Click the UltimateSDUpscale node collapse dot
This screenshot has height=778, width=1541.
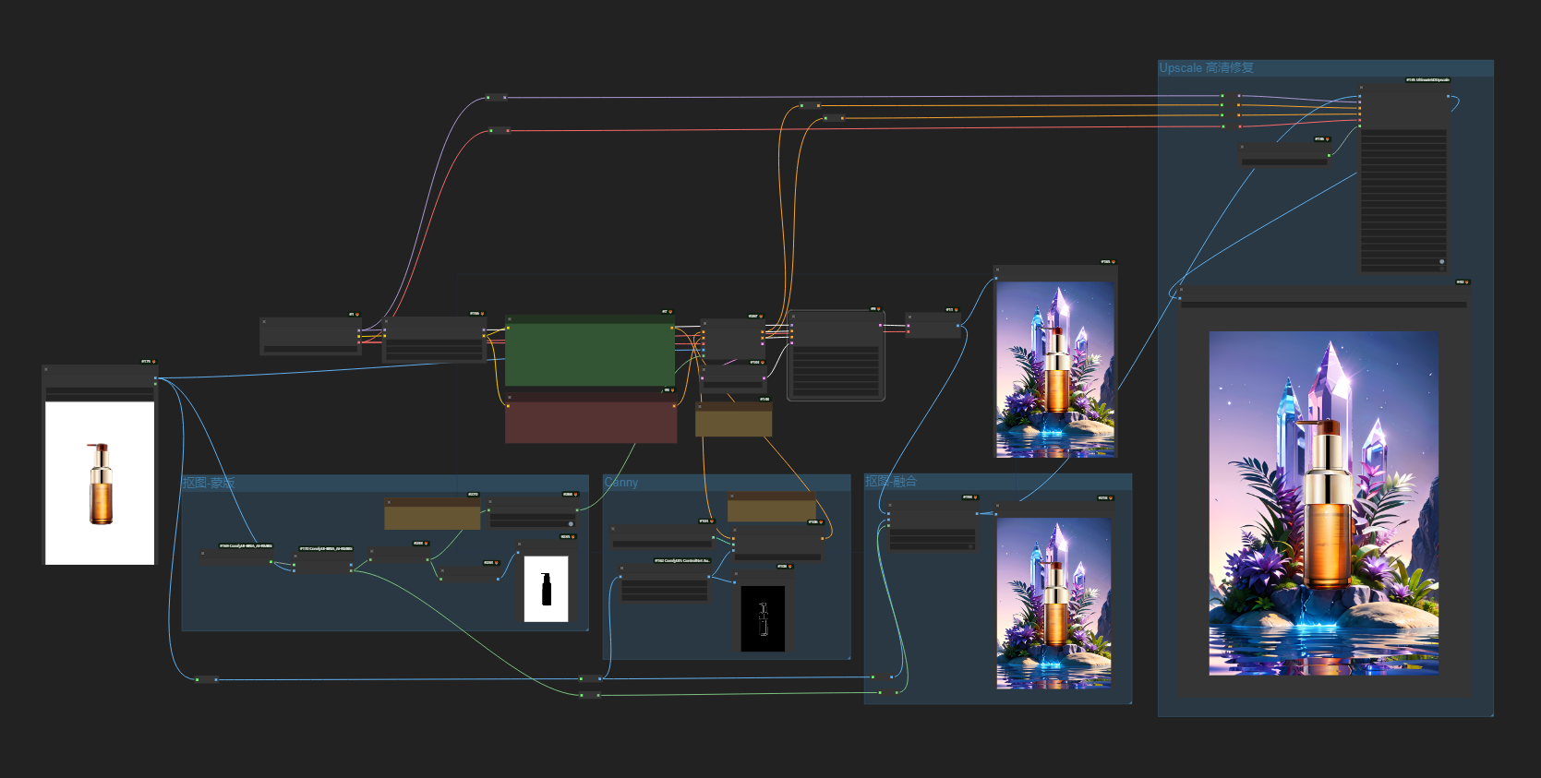pyautogui.click(x=1362, y=88)
